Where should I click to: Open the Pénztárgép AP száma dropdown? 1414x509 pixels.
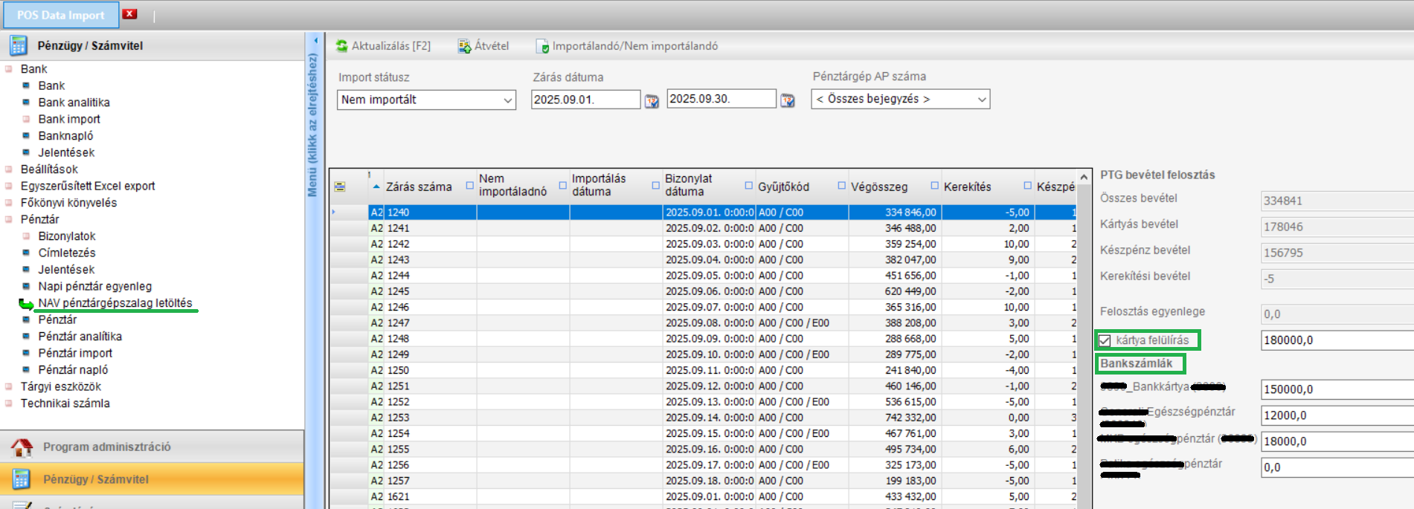(x=981, y=100)
